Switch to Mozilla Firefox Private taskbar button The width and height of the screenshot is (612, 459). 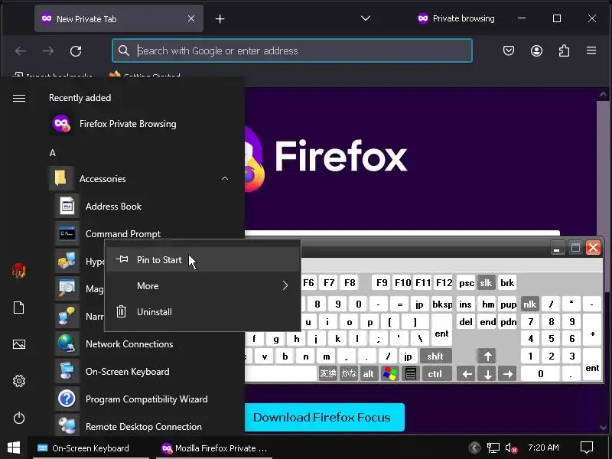[x=214, y=448]
